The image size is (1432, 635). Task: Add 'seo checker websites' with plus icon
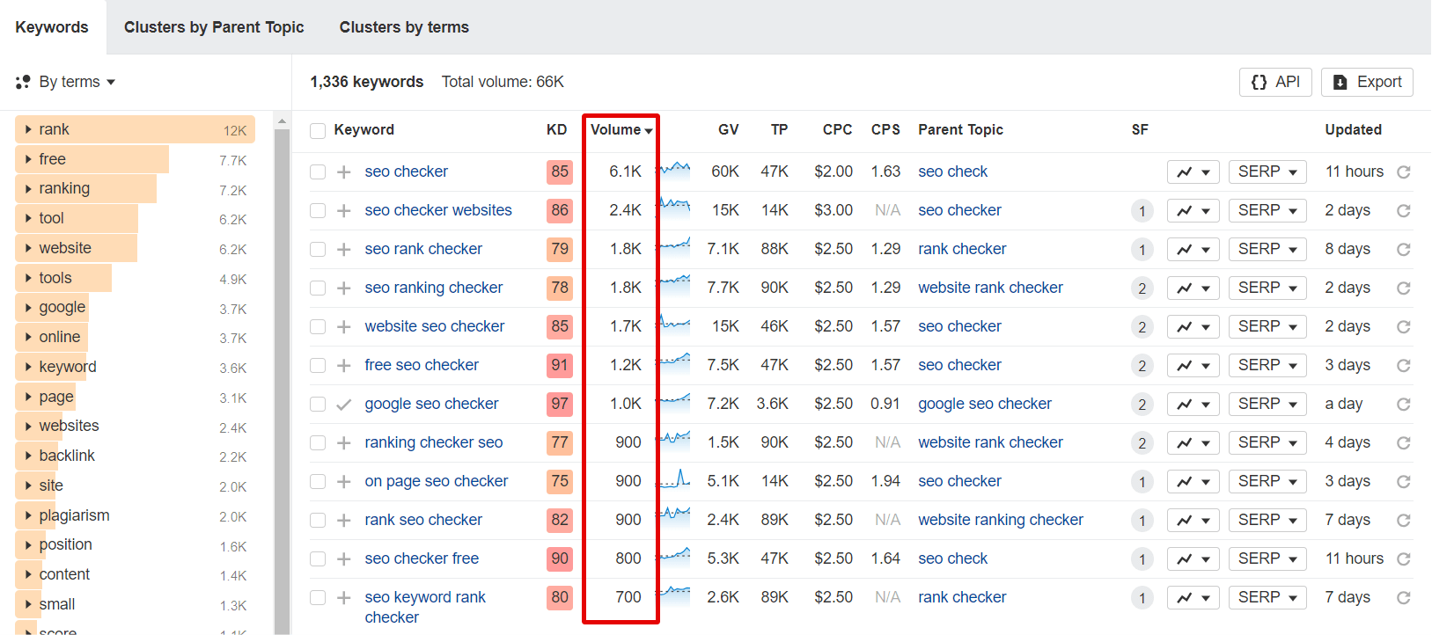tap(344, 211)
